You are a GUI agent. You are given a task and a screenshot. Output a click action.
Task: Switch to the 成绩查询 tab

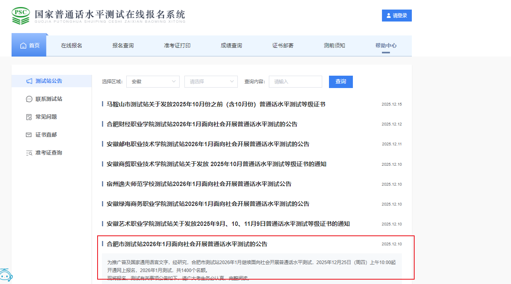(x=231, y=46)
